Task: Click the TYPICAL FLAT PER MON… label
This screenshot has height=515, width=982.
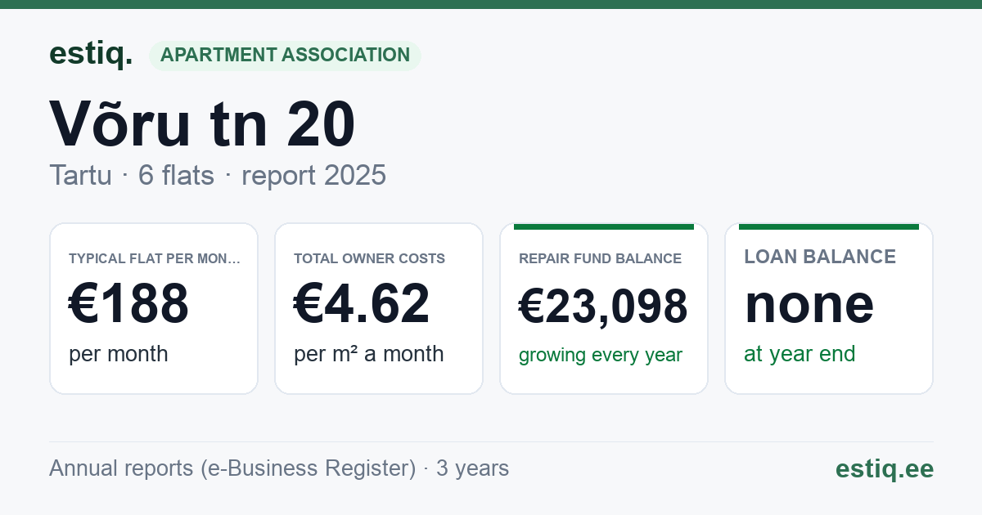Action: [x=155, y=259]
